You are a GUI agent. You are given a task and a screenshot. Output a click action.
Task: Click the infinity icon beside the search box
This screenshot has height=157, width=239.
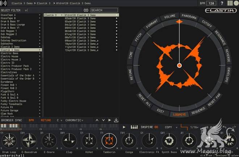click(x=86, y=10)
